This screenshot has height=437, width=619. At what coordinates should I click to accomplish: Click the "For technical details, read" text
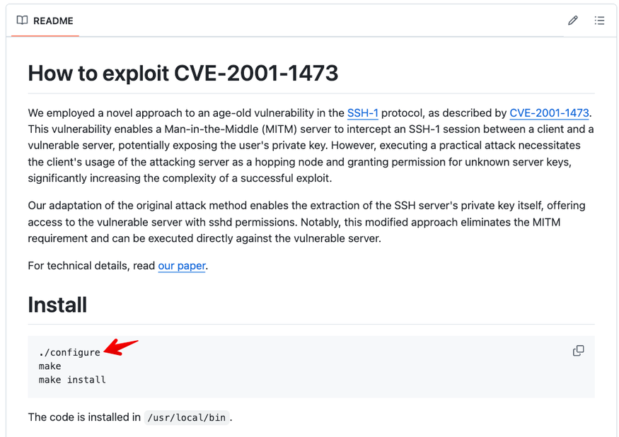coord(92,266)
